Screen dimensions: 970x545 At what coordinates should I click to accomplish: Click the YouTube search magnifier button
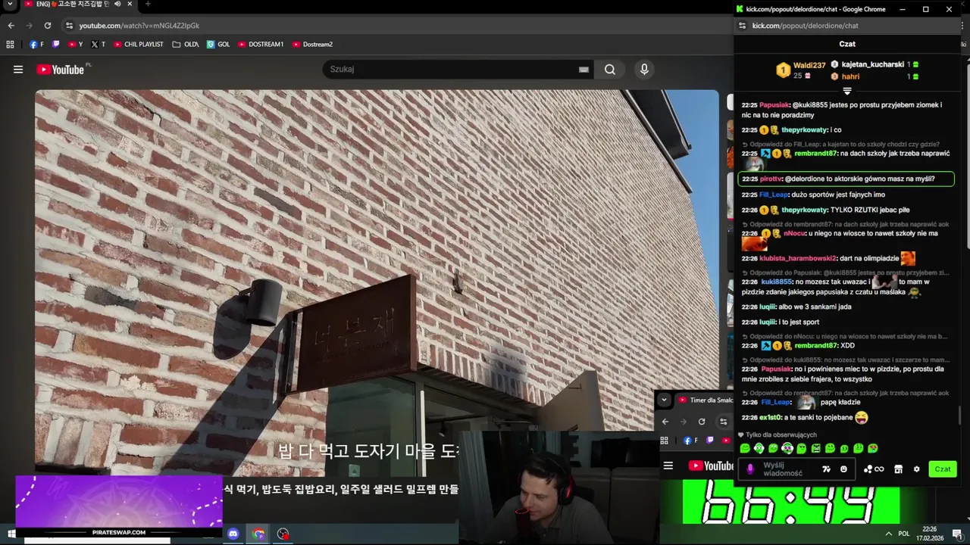[x=609, y=70]
